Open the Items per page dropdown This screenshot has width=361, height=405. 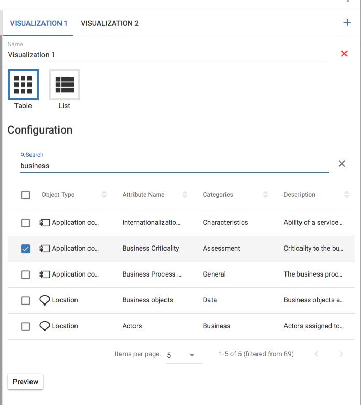click(184, 355)
